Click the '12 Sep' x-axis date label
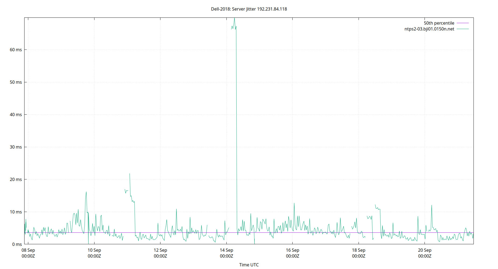Screen dimensions: 498x269 pos(160,250)
